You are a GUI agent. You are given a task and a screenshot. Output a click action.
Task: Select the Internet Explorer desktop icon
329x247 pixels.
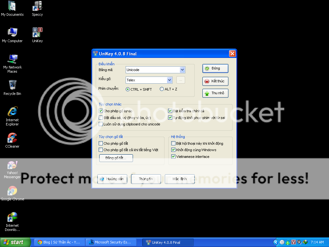(x=12, y=116)
